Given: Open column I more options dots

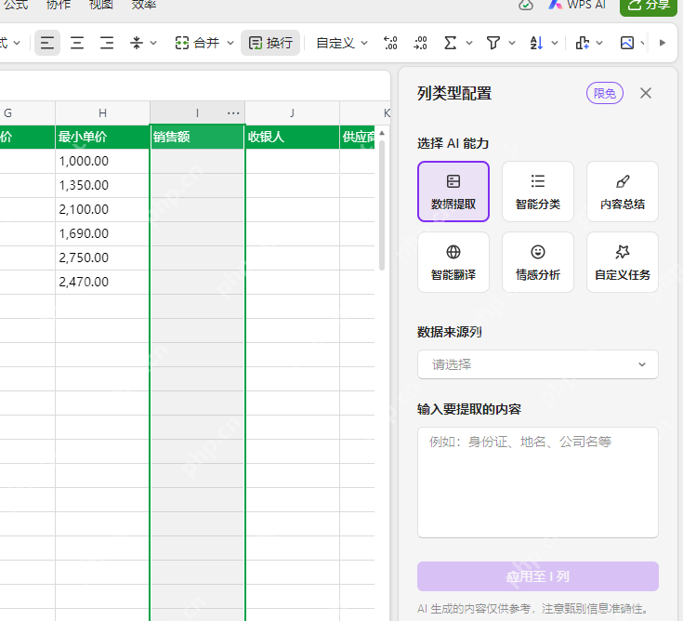Looking at the screenshot, I should coord(233,113).
